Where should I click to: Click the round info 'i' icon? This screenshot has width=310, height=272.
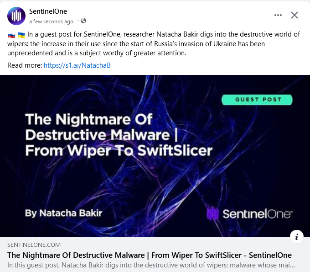(297, 236)
